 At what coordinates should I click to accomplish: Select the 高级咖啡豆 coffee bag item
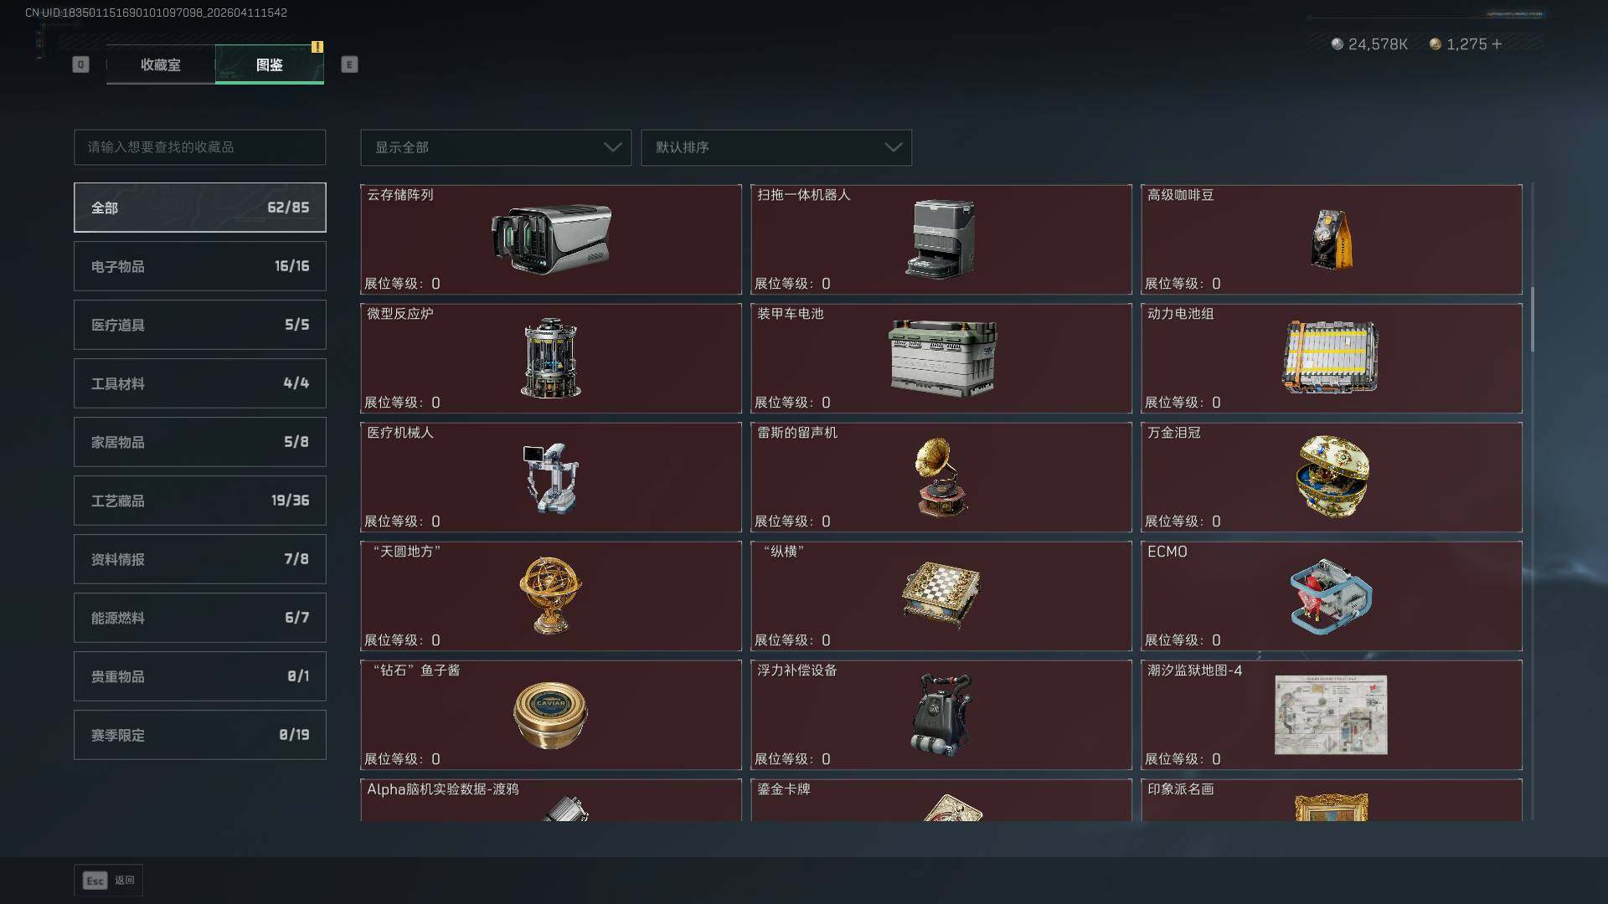click(x=1332, y=239)
